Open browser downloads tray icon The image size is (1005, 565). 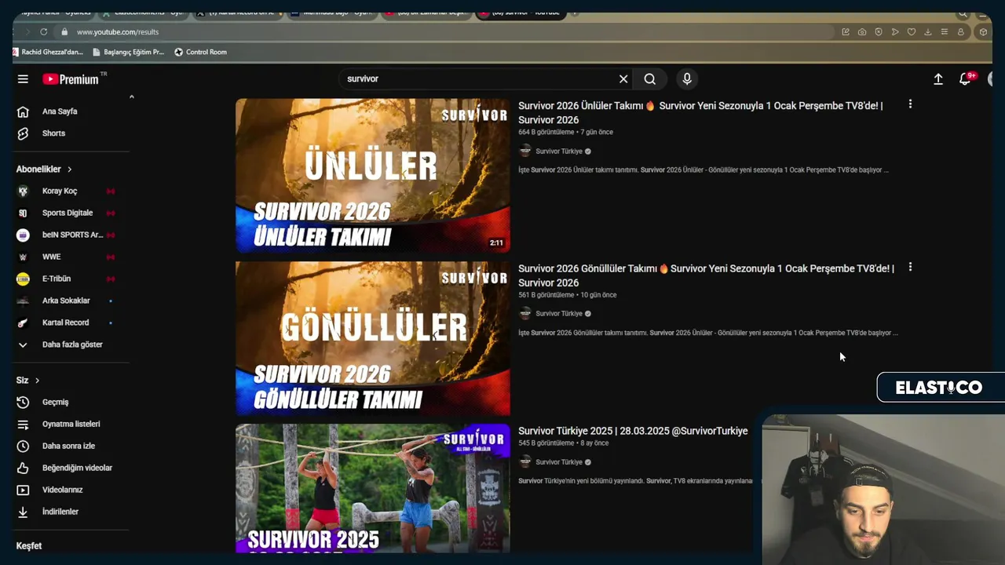click(x=928, y=32)
